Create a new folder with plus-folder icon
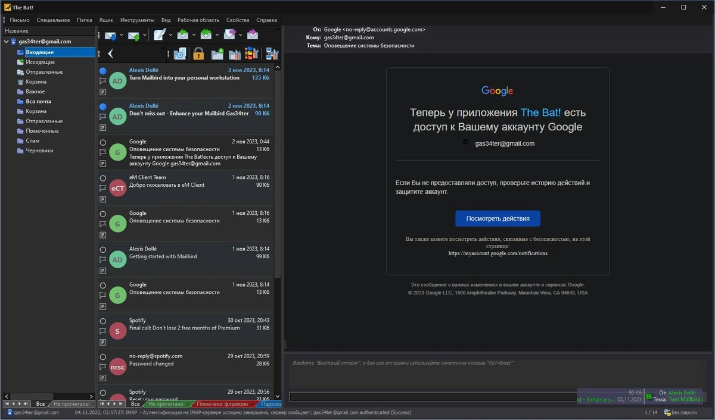 pos(217,54)
